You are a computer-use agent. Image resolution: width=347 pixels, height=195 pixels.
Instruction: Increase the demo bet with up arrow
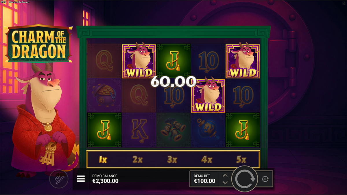[225, 176]
